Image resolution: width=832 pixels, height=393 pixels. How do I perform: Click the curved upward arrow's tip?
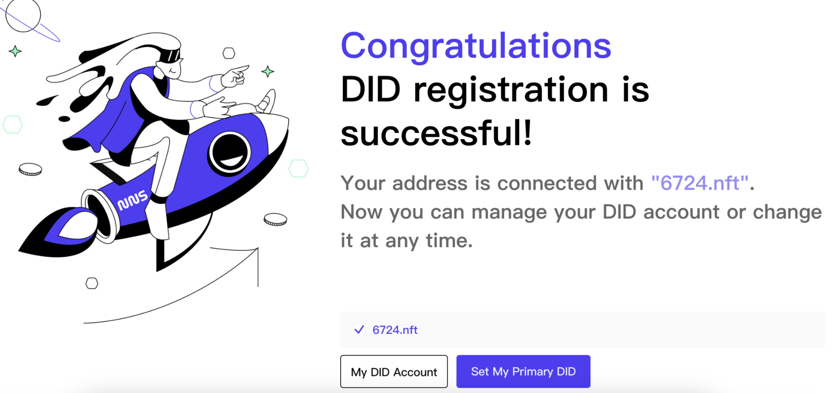[257, 249]
